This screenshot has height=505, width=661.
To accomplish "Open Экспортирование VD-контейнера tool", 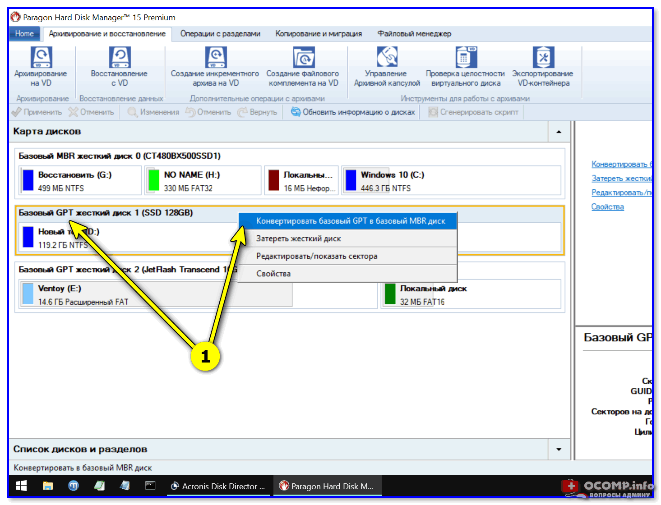I will point(543,67).
